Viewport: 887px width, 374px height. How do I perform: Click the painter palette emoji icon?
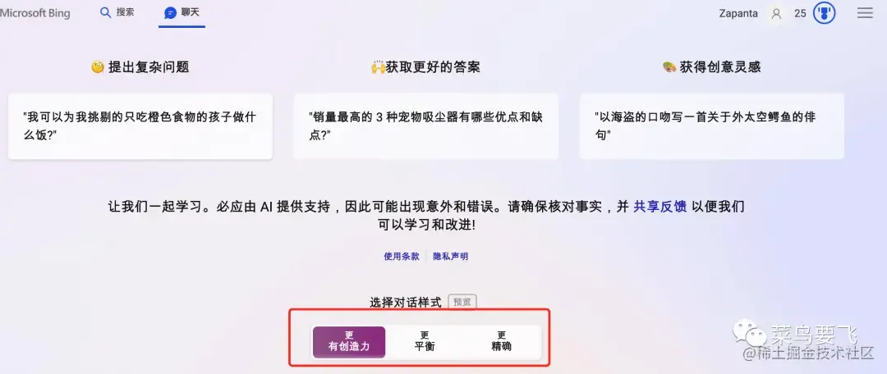[669, 67]
